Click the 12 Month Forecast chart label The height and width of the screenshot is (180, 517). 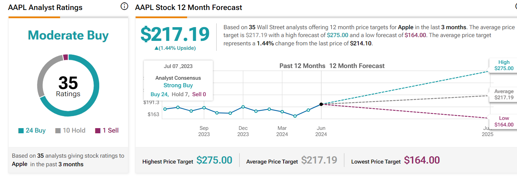point(357,66)
